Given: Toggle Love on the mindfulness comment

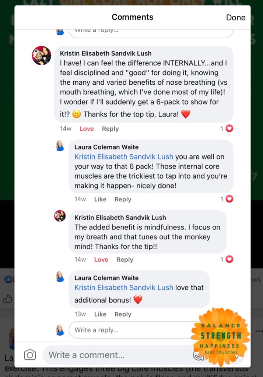Looking at the screenshot, I should tap(101, 260).
